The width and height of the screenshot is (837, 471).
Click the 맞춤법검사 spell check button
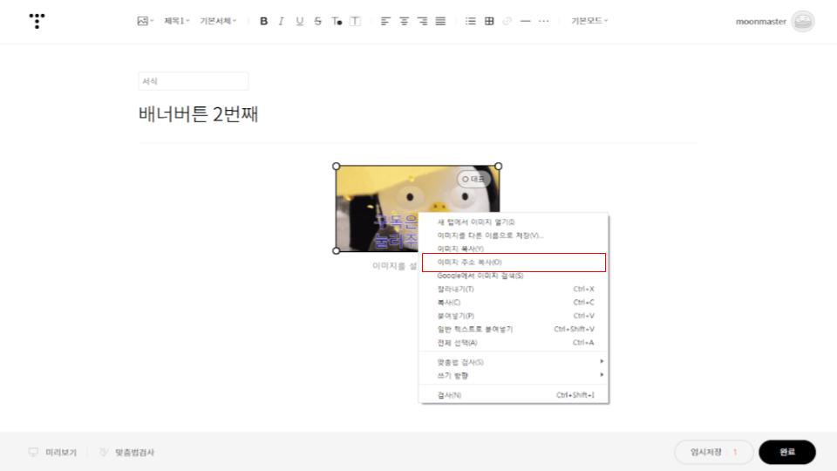[x=127, y=453]
